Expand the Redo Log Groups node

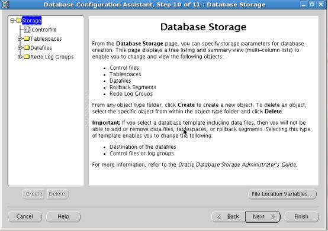[20, 57]
